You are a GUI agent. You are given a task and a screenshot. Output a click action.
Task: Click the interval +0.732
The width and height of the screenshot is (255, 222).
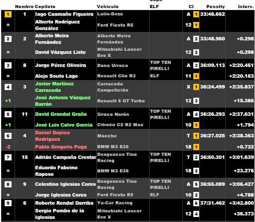[245, 147]
